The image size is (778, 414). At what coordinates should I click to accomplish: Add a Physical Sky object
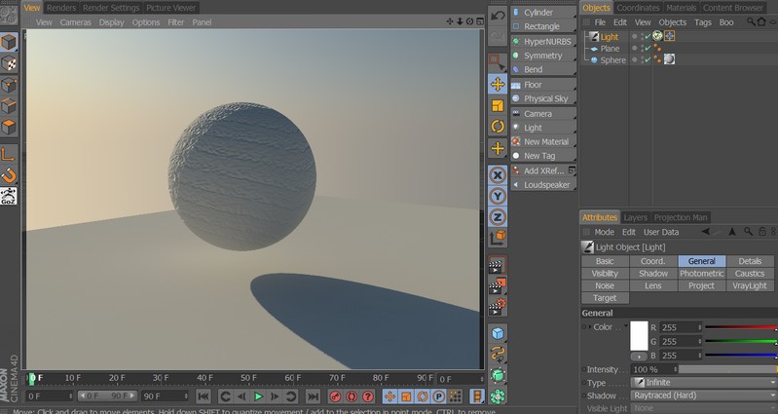click(543, 98)
